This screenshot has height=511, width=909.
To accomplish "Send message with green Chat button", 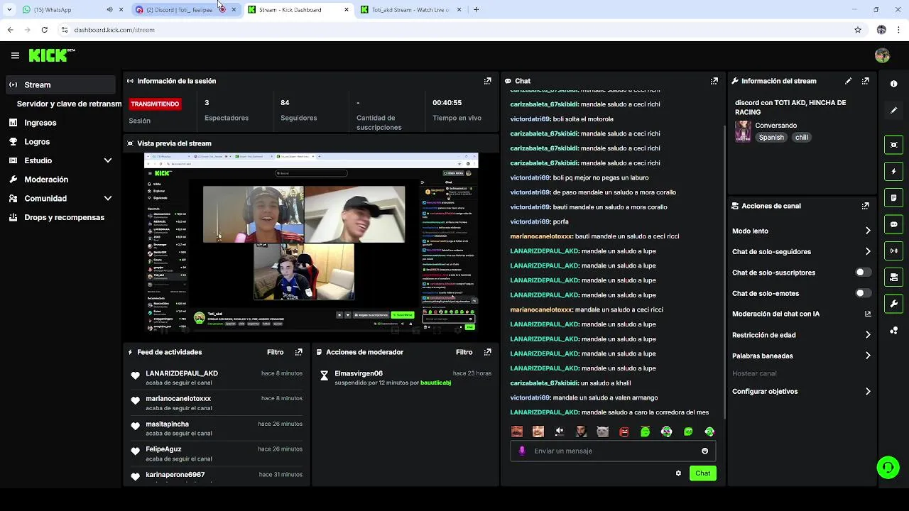I will point(702,473).
